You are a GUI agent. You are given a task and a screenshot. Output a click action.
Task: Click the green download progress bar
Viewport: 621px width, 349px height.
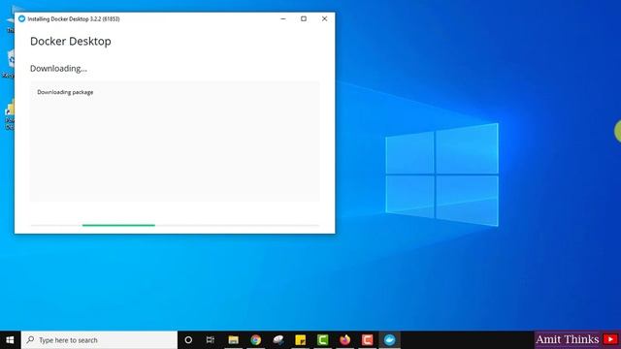[x=118, y=225]
